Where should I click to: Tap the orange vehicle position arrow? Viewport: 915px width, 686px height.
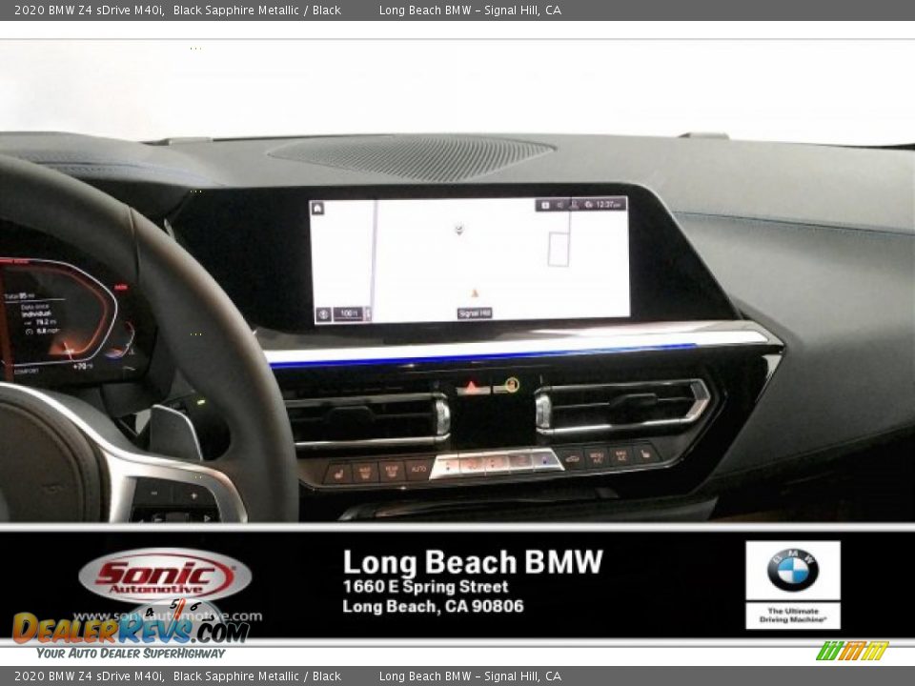pos(475,293)
